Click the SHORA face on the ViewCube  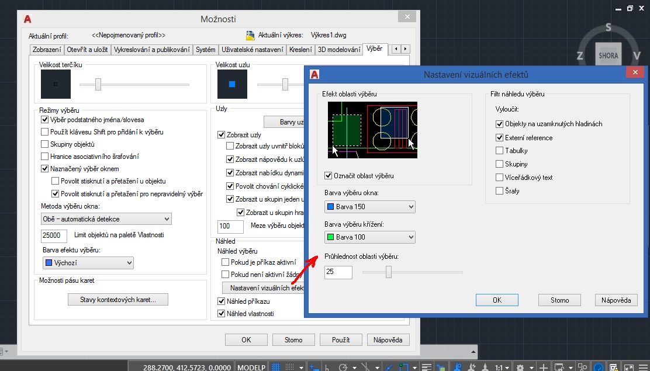click(608, 56)
